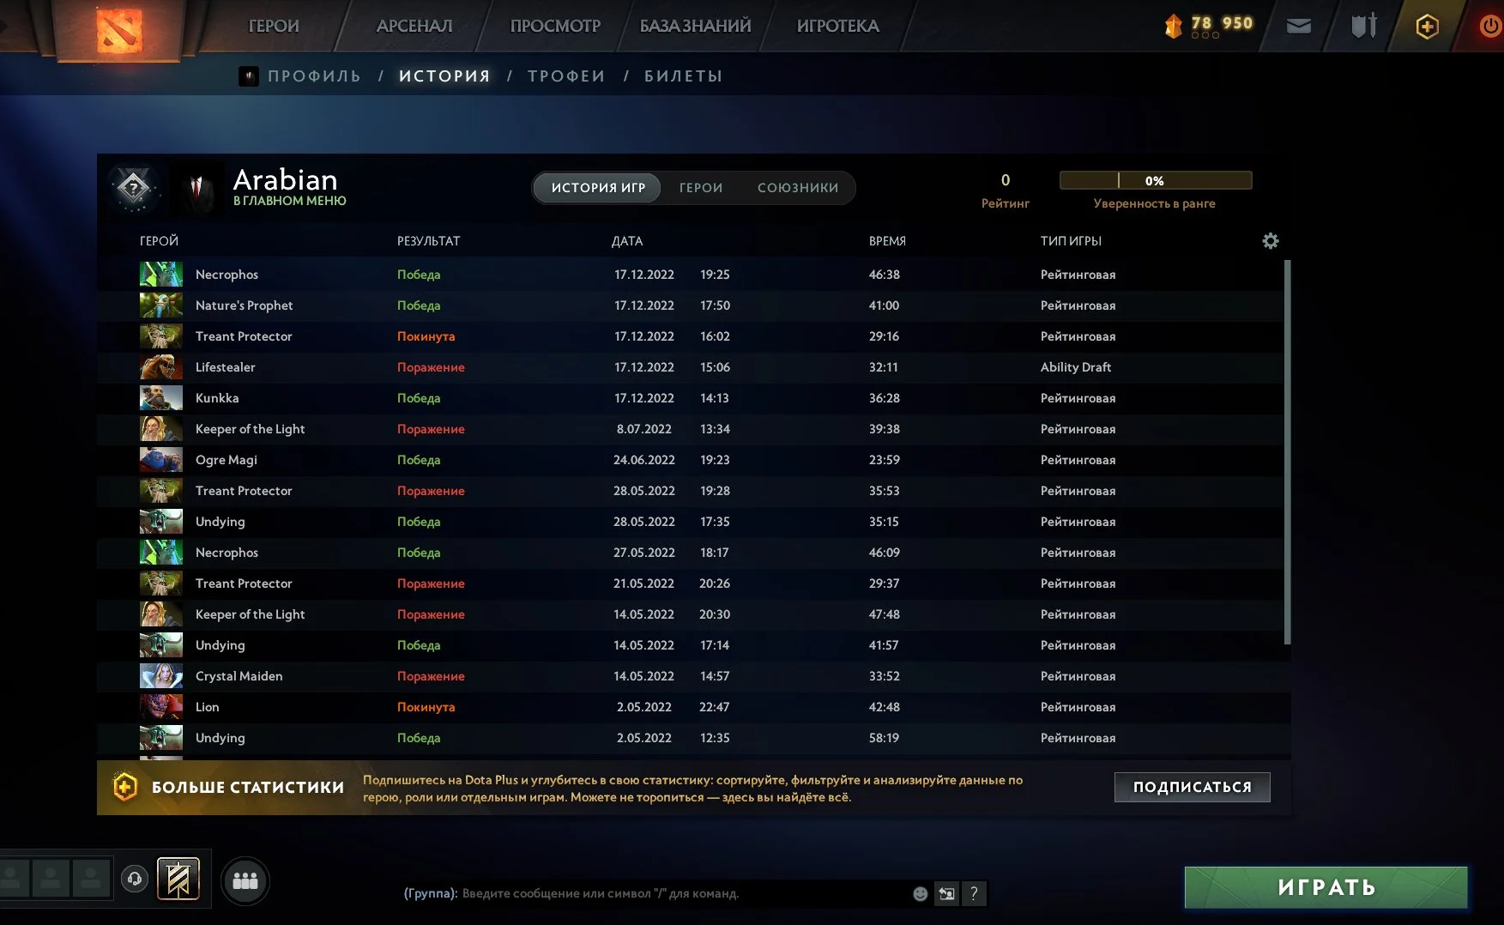Click the green ИГРАТЬ play button

pos(1326,887)
